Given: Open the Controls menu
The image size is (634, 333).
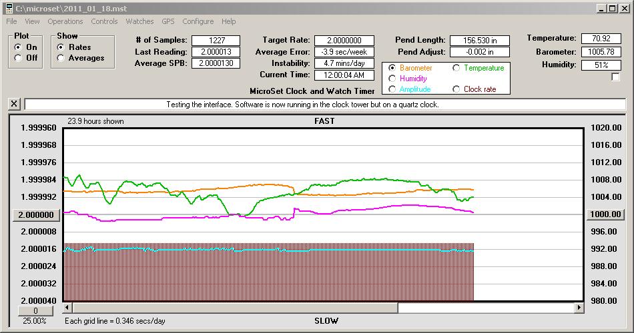Looking at the screenshot, I should point(104,21).
